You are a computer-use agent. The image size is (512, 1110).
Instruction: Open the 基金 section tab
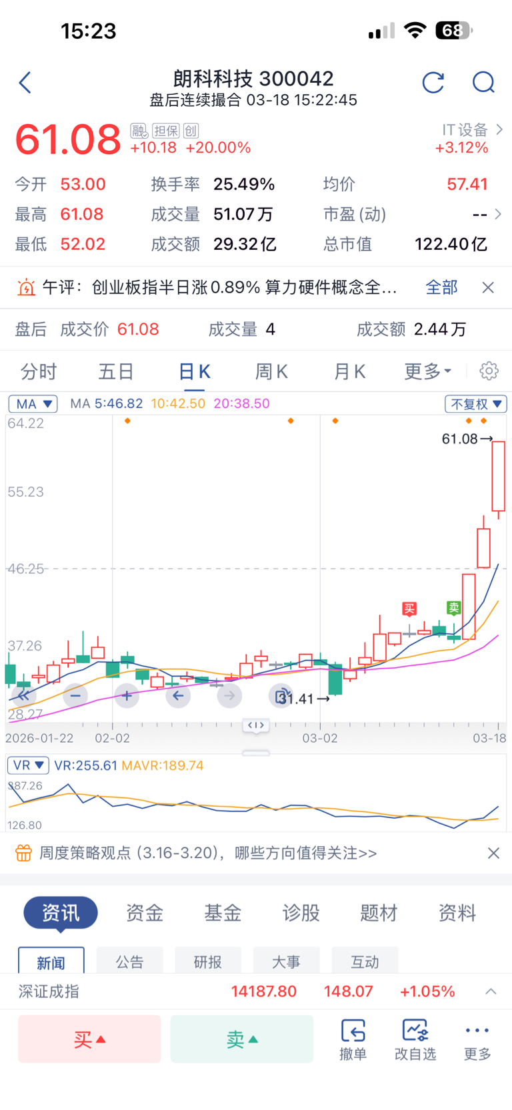click(223, 913)
